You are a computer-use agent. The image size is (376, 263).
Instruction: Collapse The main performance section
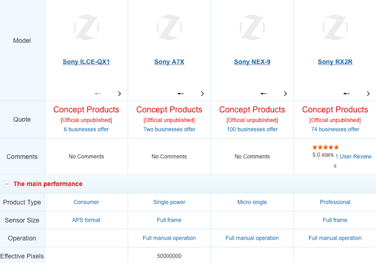tap(7, 184)
